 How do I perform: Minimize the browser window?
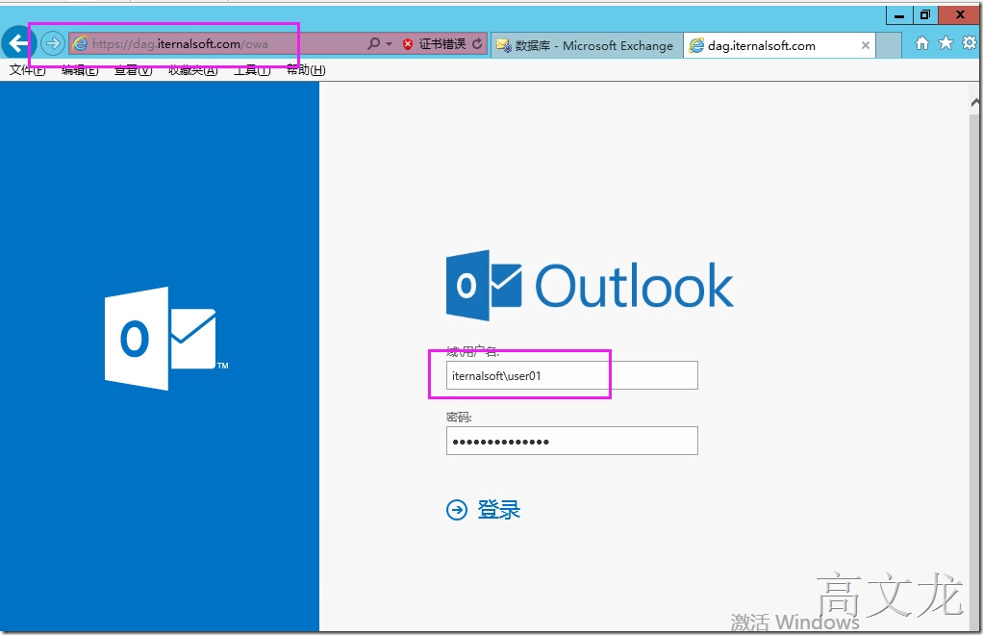pyautogui.click(x=899, y=15)
